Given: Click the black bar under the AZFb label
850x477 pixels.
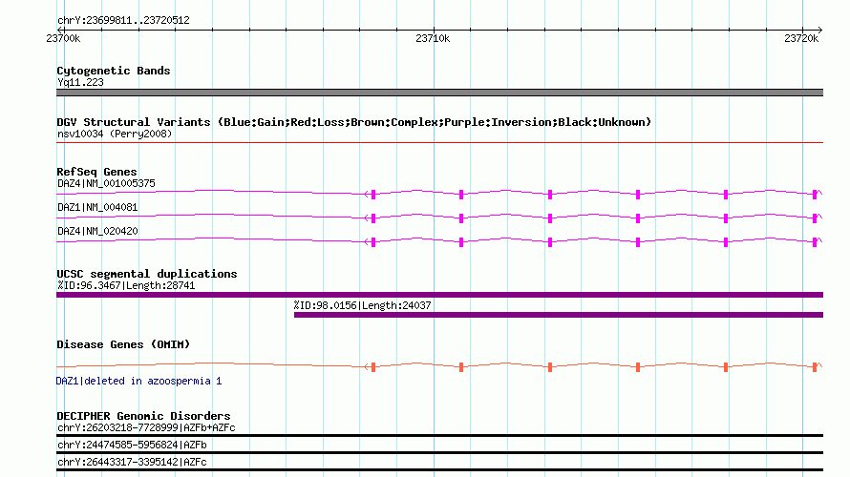Looking at the screenshot, I should coord(439,452).
